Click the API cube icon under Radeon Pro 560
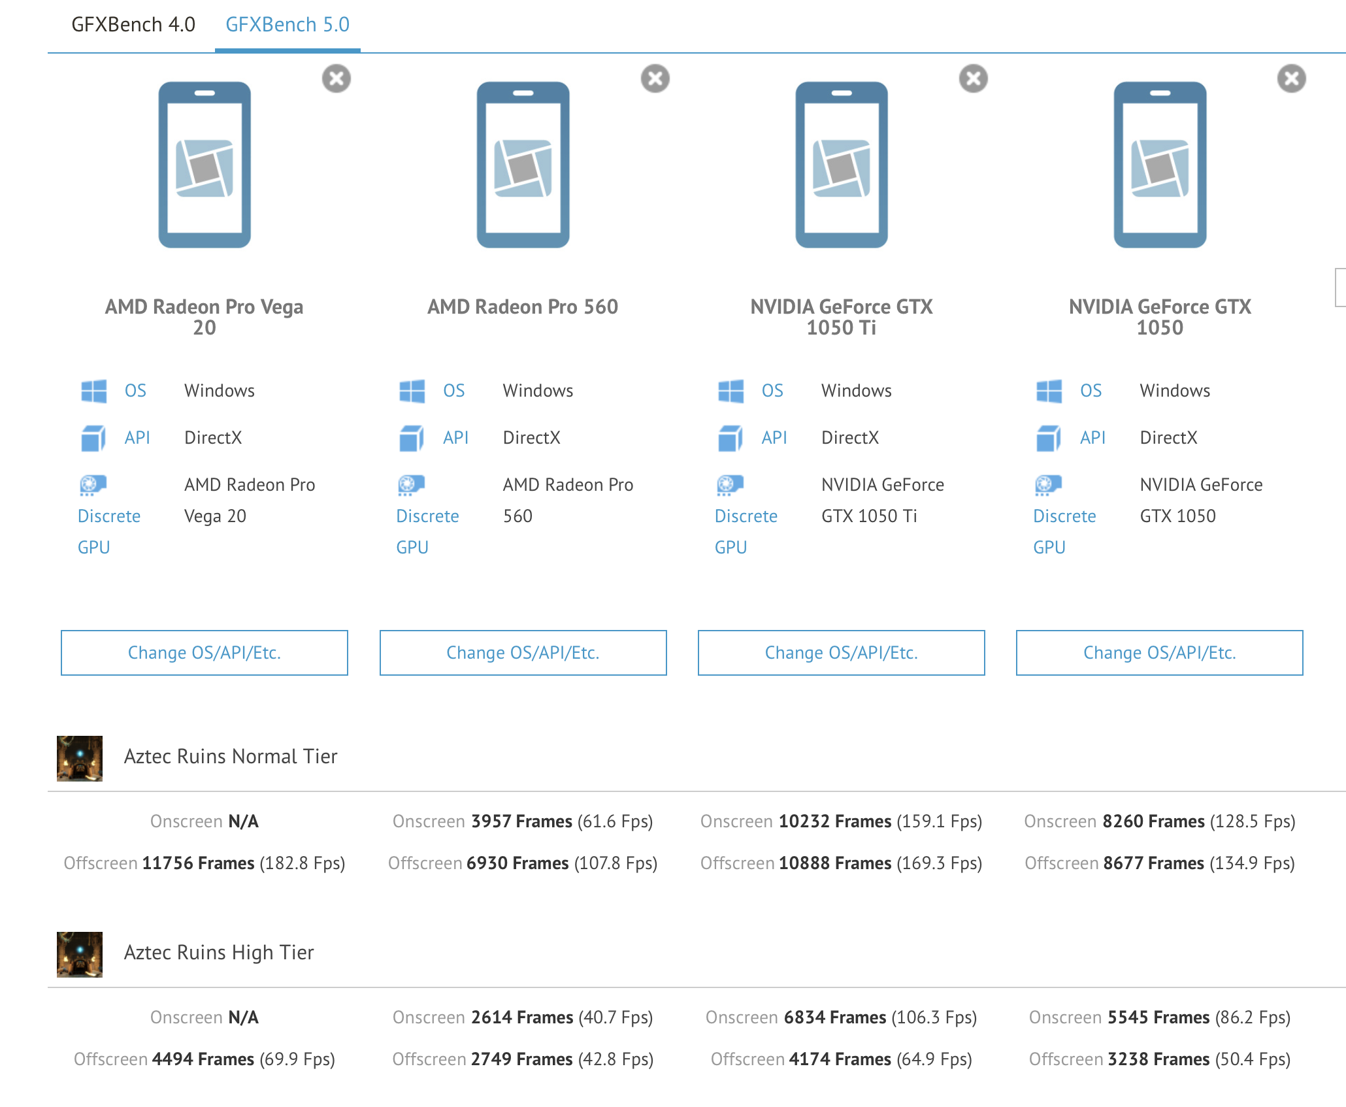The height and width of the screenshot is (1107, 1346). click(412, 438)
